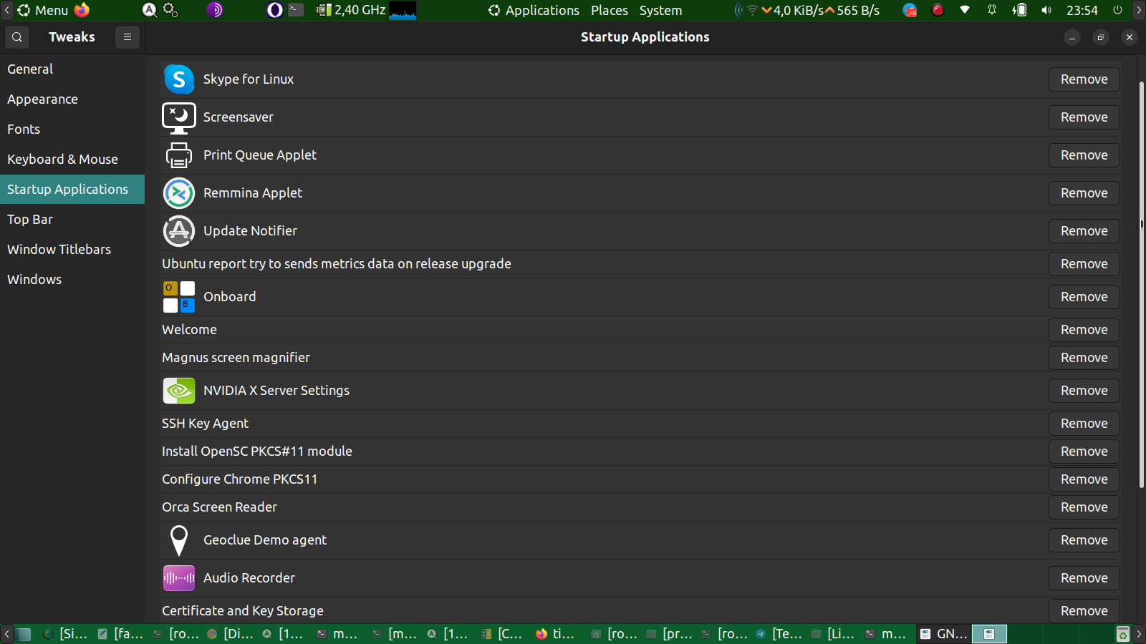Viewport: 1146px width, 644px height.
Task: Open the volume control in the tray
Action: (1046, 10)
